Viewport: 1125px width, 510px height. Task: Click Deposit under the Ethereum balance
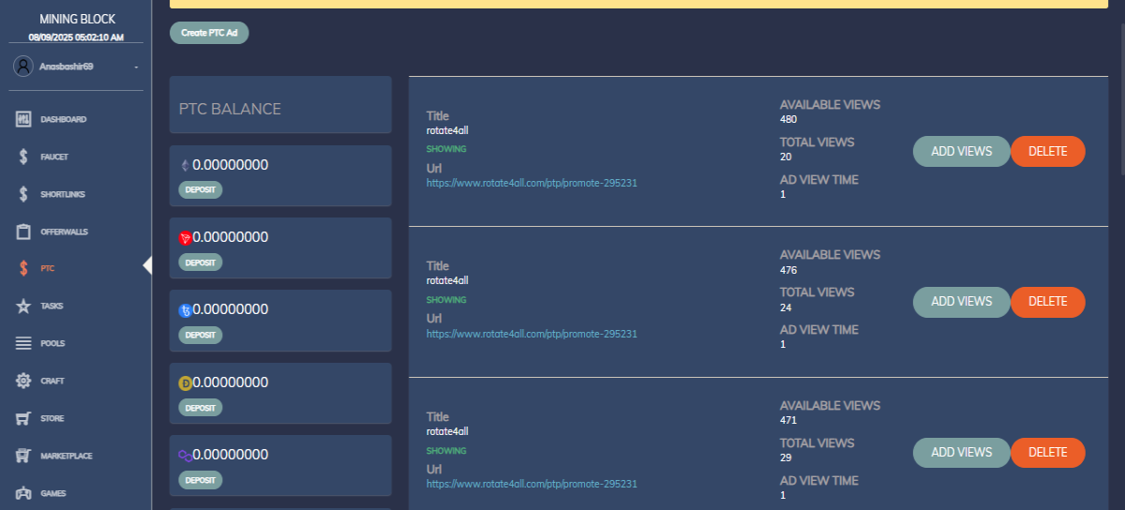coord(200,190)
